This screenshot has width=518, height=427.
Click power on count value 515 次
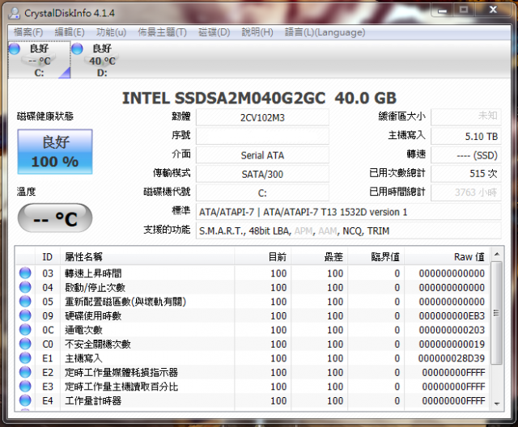point(466,174)
